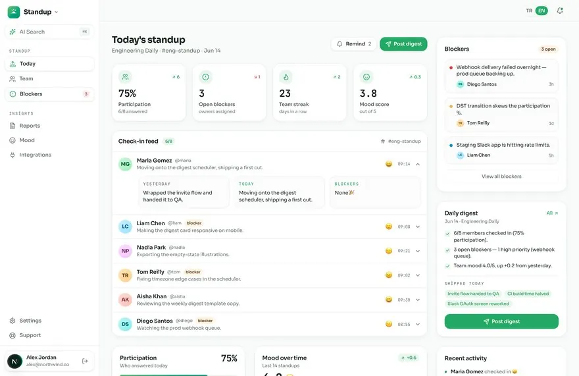Click the hash icon next to #eng-standup
Image resolution: width=579 pixels, height=376 pixels.
pyautogui.click(x=382, y=141)
